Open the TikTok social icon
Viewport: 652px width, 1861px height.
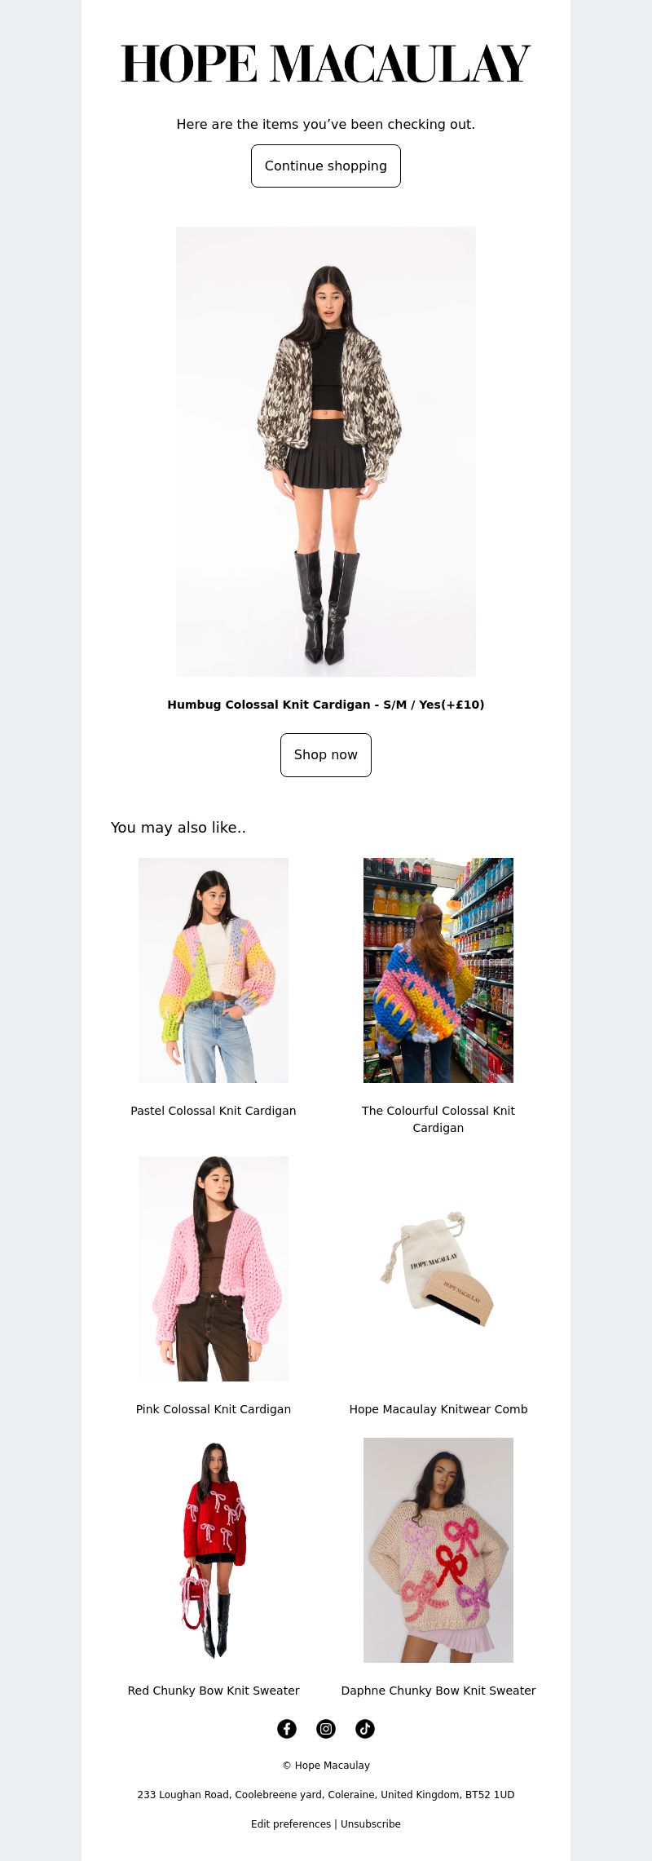click(365, 1729)
